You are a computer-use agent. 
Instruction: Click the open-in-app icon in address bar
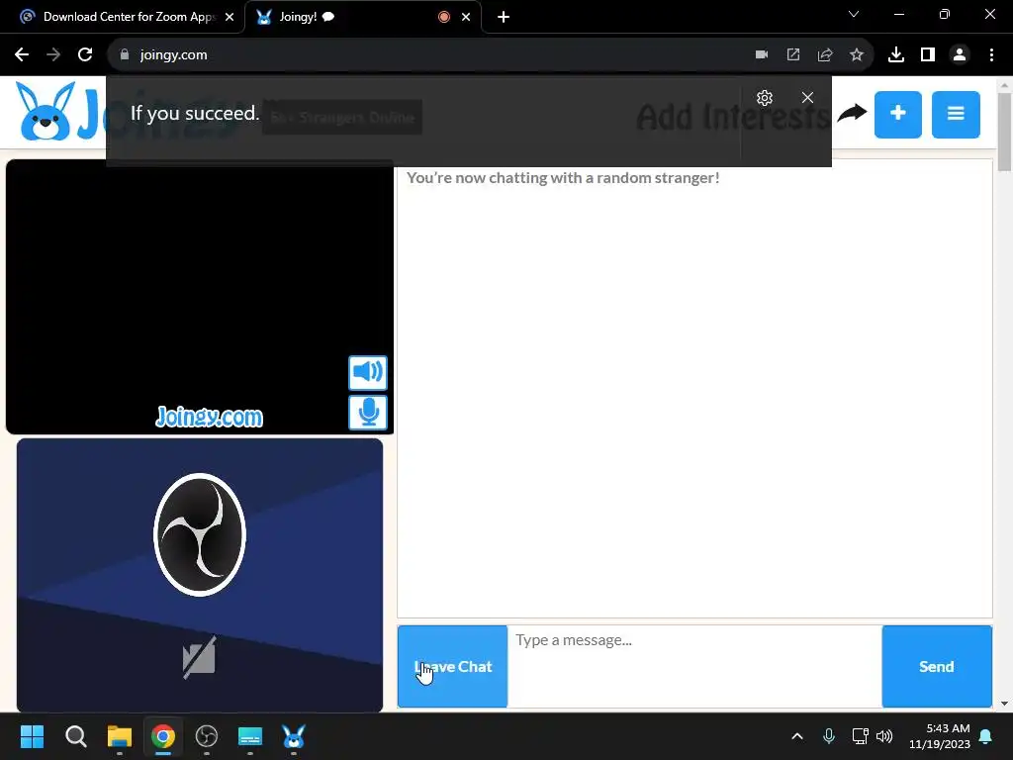pyautogui.click(x=793, y=55)
